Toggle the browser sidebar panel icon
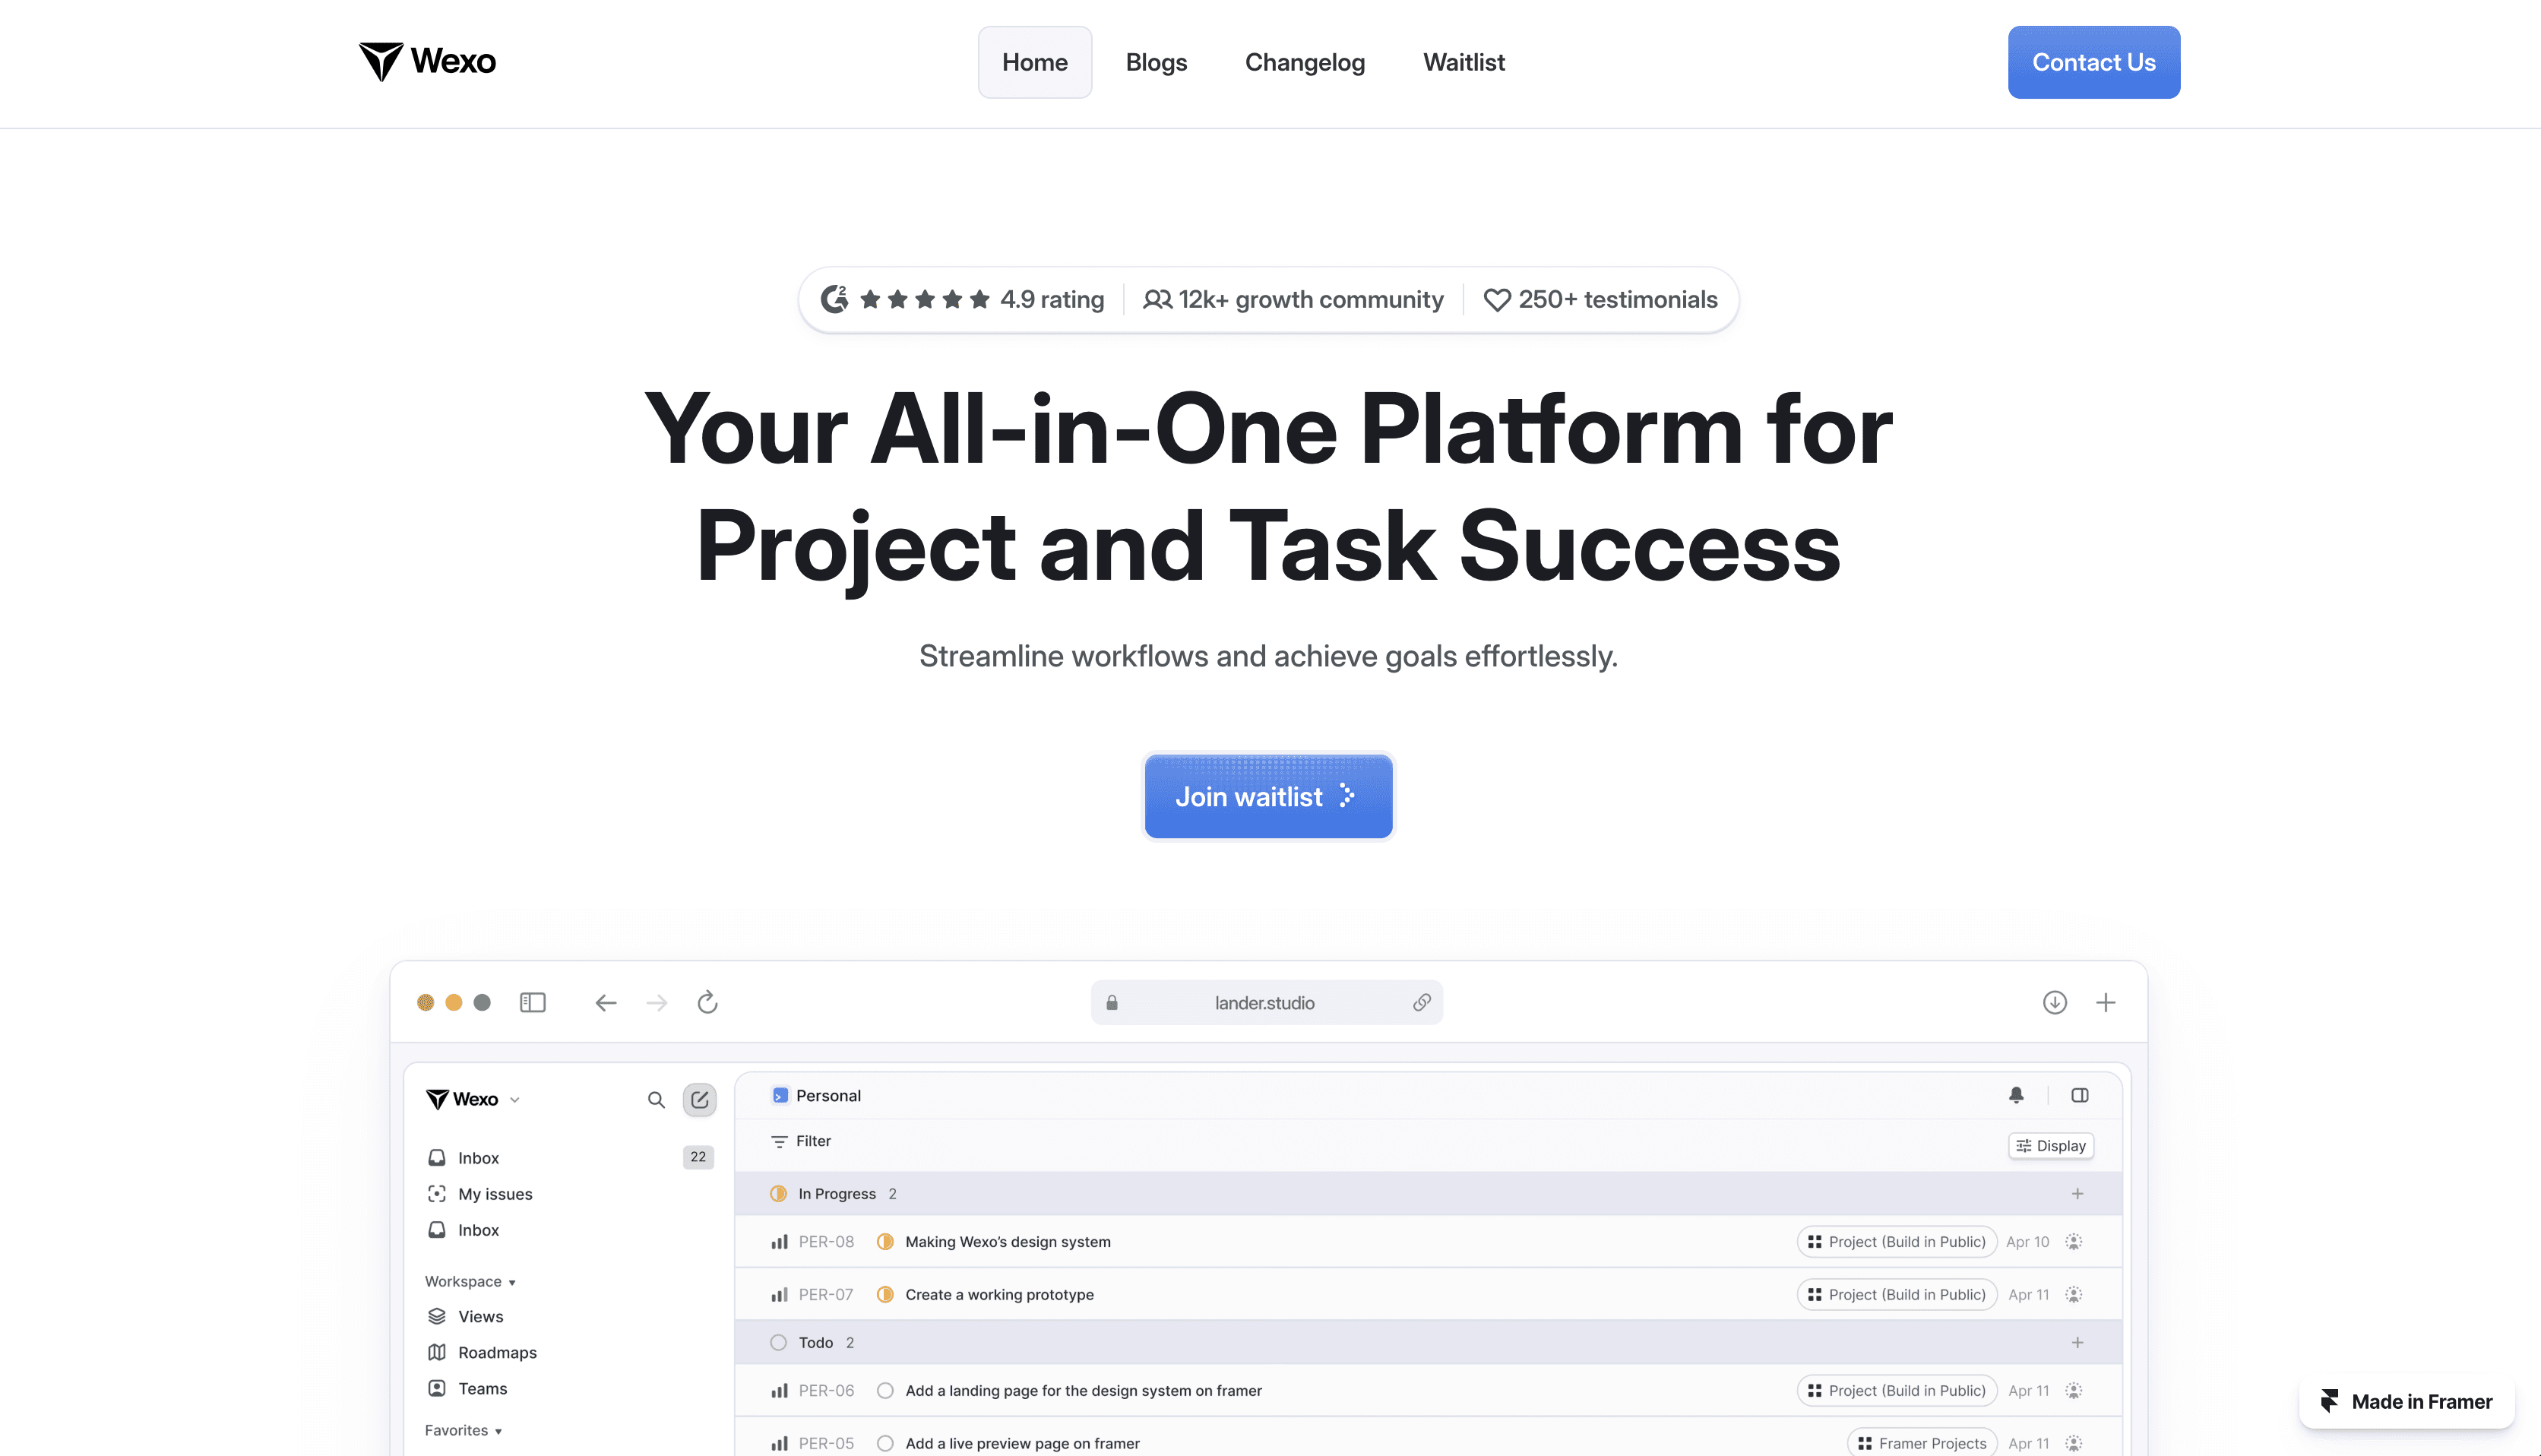The height and width of the screenshot is (1456, 2541). (533, 1002)
